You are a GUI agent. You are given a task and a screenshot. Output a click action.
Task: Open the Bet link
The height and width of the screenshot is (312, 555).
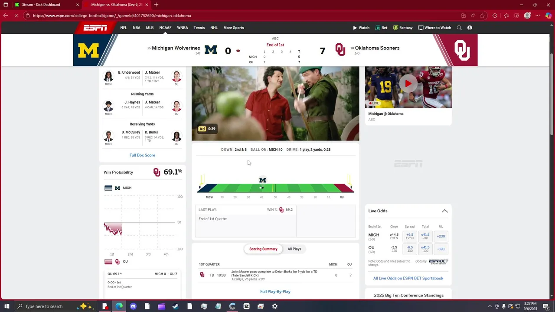coord(382,28)
